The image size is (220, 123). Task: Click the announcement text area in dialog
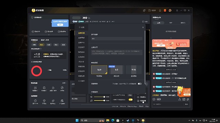point(117,52)
